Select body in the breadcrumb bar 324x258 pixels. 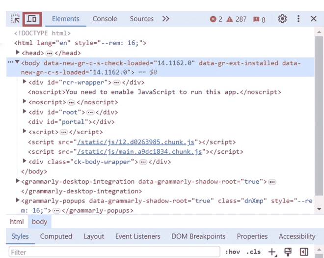click(x=39, y=222)
